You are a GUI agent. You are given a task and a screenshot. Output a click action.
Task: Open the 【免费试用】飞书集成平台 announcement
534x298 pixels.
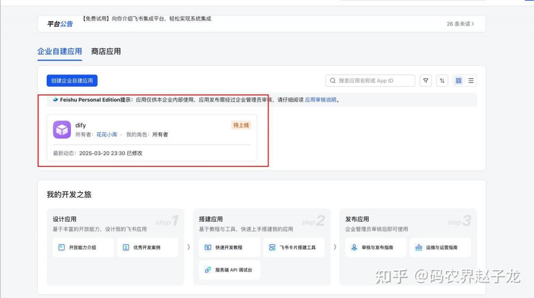click(146, 19)
